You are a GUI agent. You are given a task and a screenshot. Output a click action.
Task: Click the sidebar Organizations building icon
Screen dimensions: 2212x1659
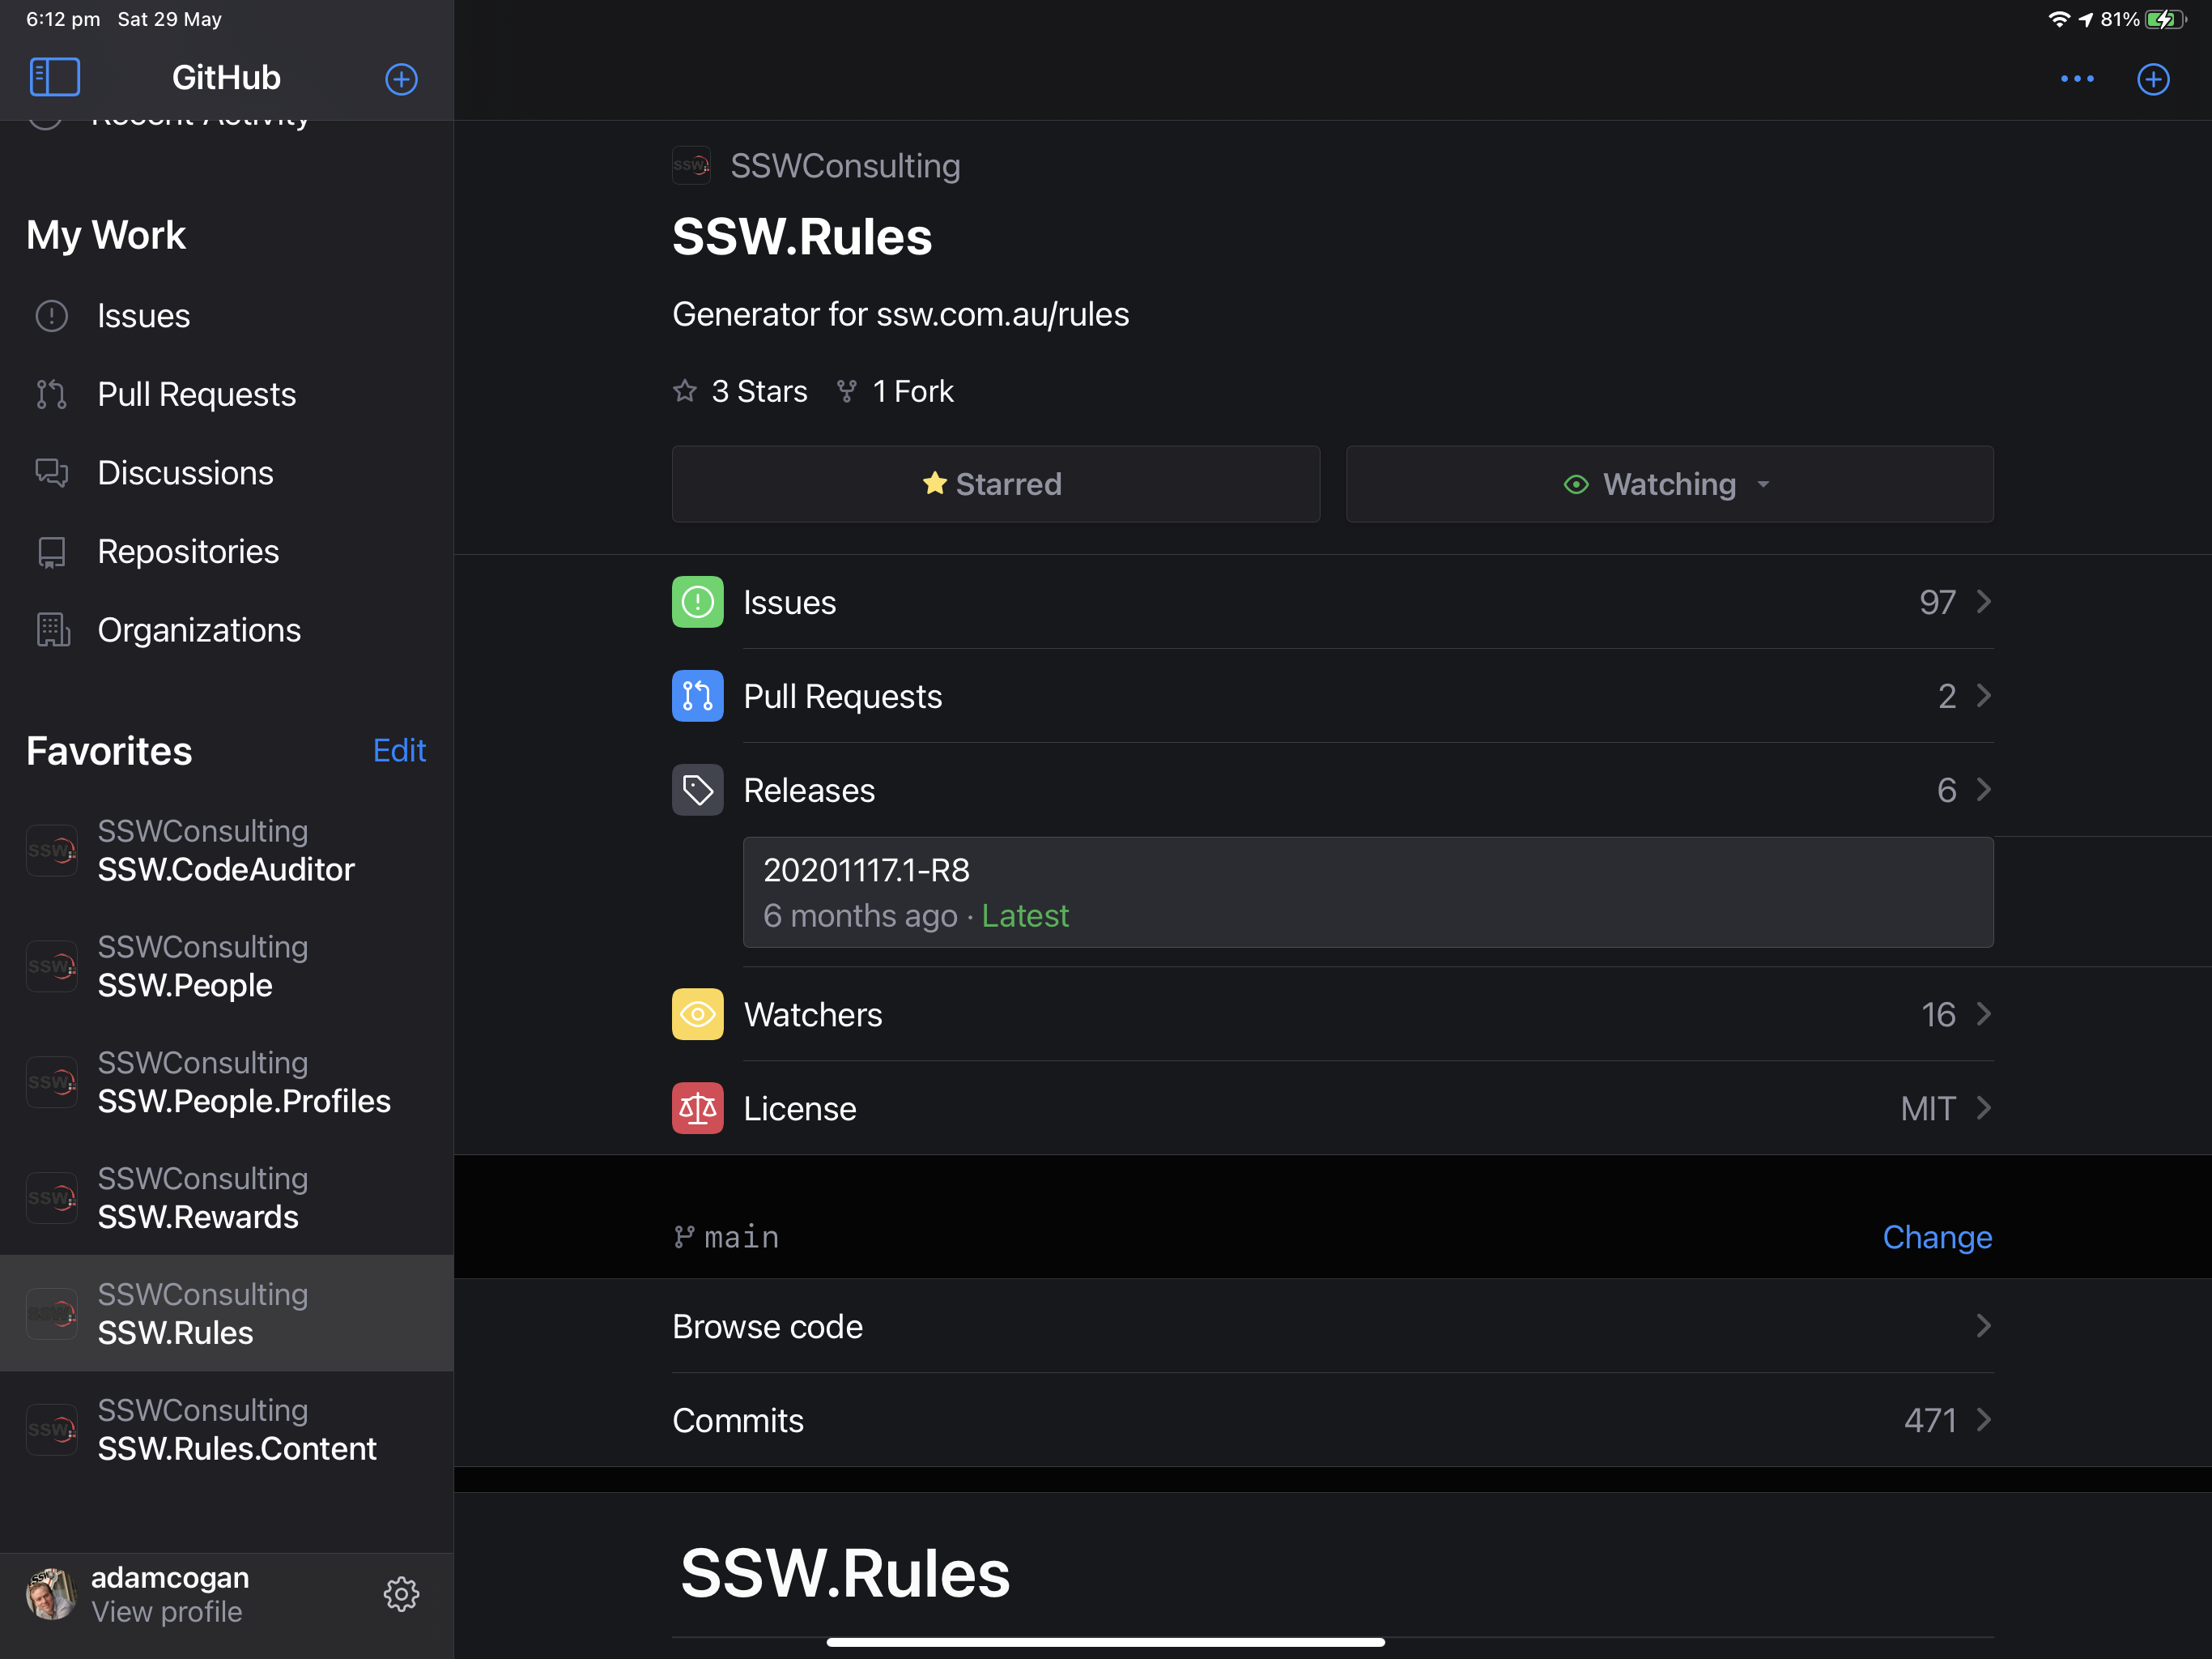52,629
